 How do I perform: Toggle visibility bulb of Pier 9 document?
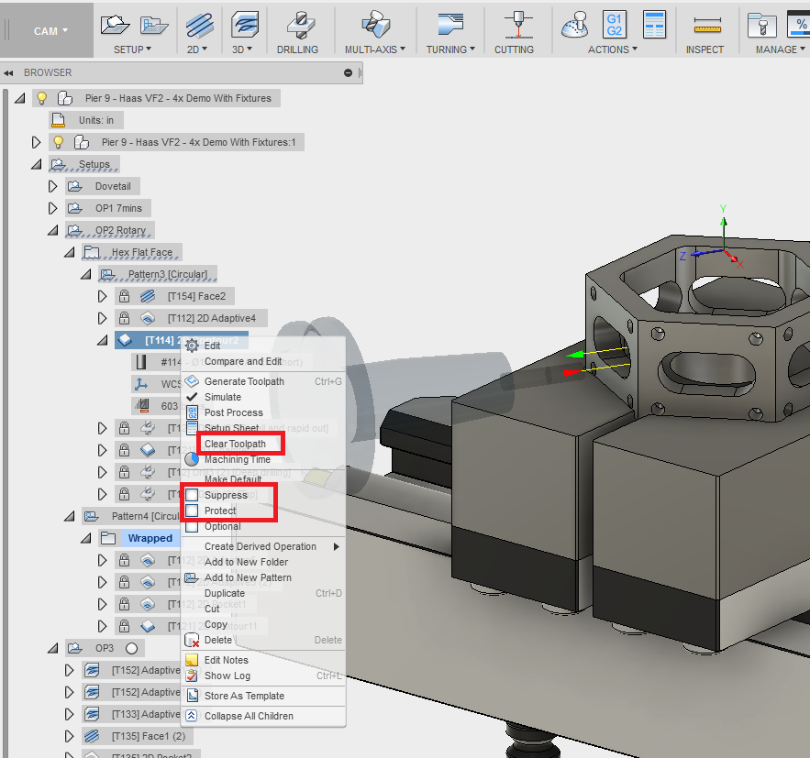pyautogui.click(x=41, y=96)
